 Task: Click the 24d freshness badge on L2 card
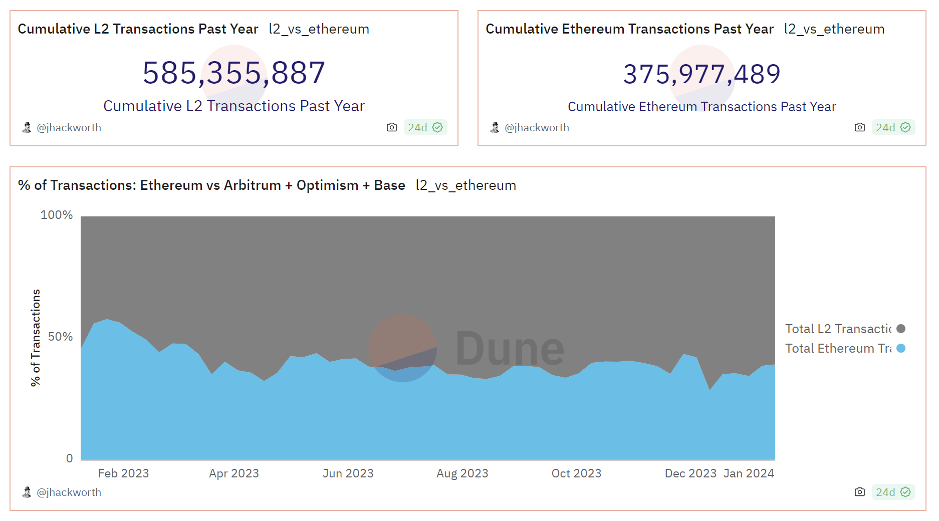point(425,127)
